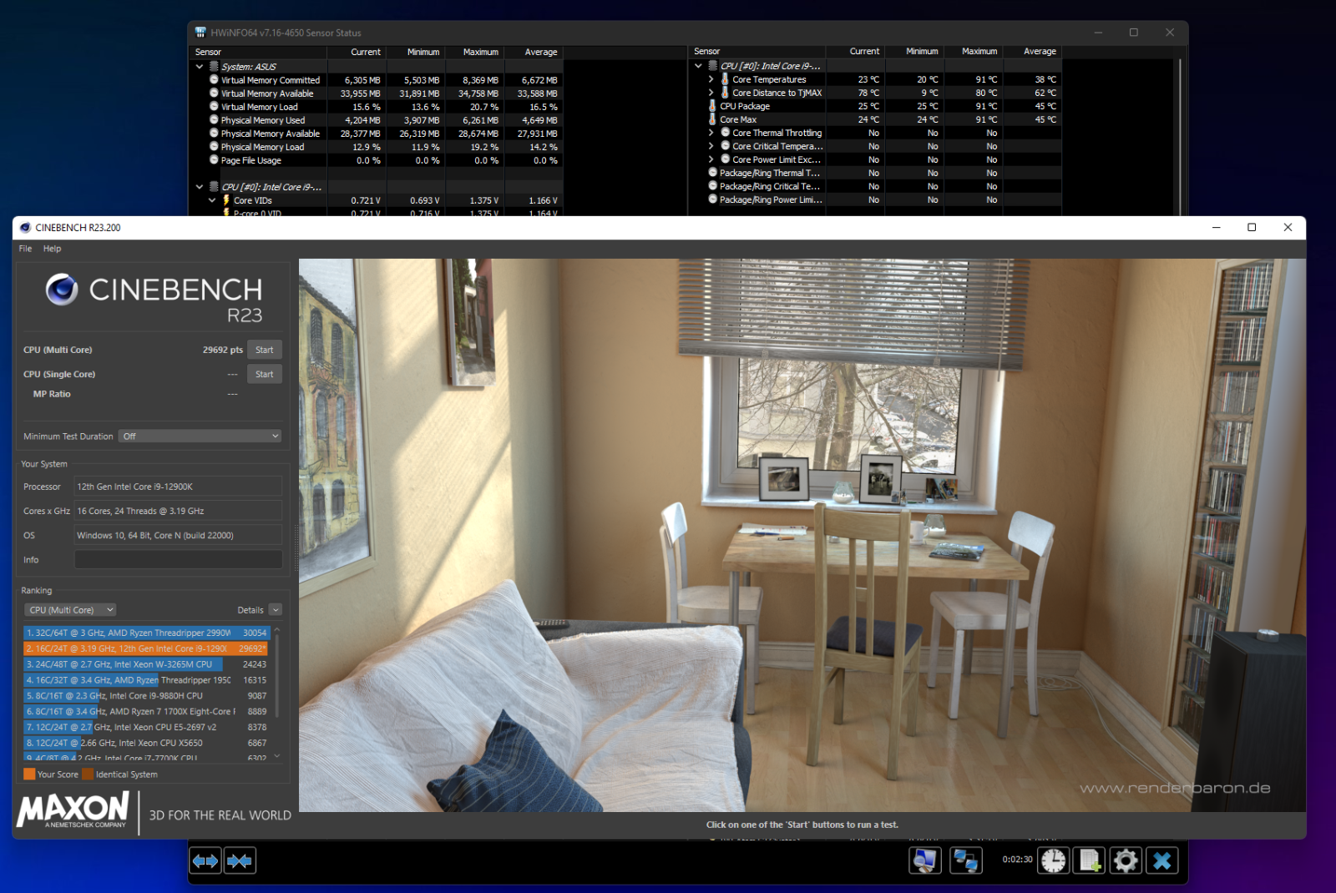The width and height of the screenshot is (1336, 893).
Task: Collapse left CPU [#0]: Intel Core i9 group
Action: pyautogui.click(x=200, y=187)
